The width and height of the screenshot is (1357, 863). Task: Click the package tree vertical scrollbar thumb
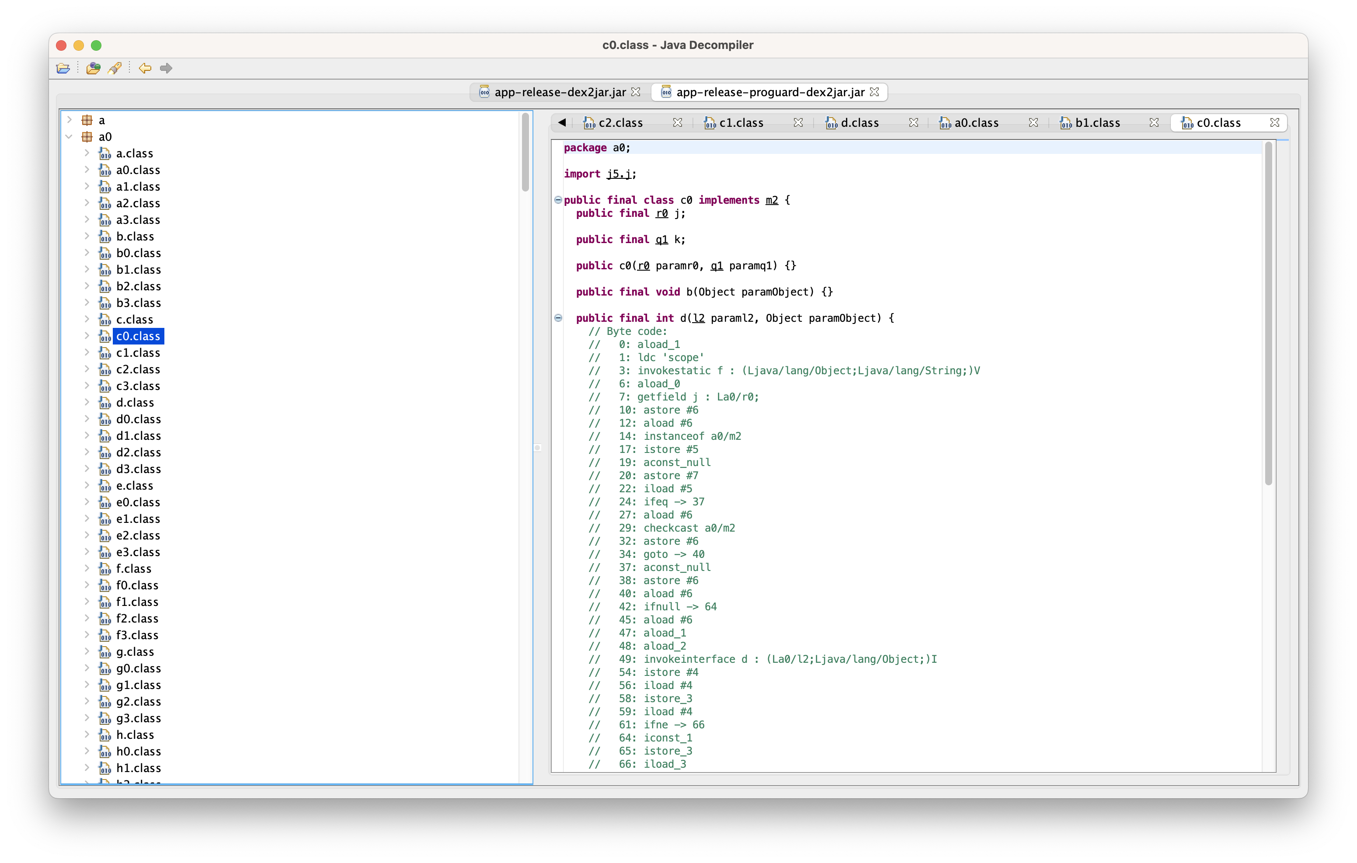point(525,152)
